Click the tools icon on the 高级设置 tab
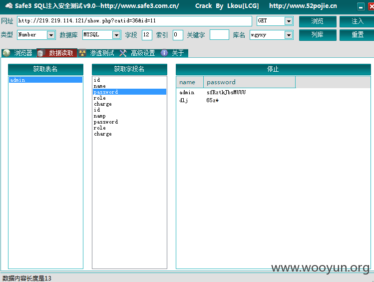Image resolution: width=374 pixels, height=282 pixels. tap(123, 53)
